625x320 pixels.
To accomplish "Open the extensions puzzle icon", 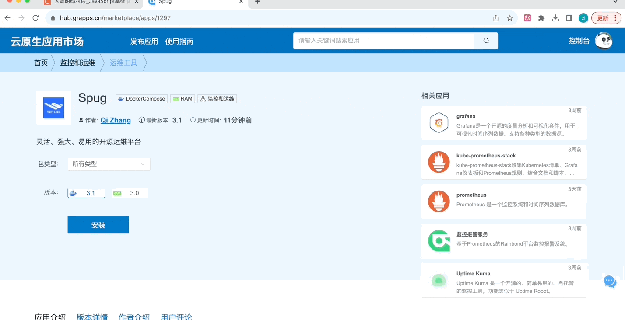I will tap(541, 18).
